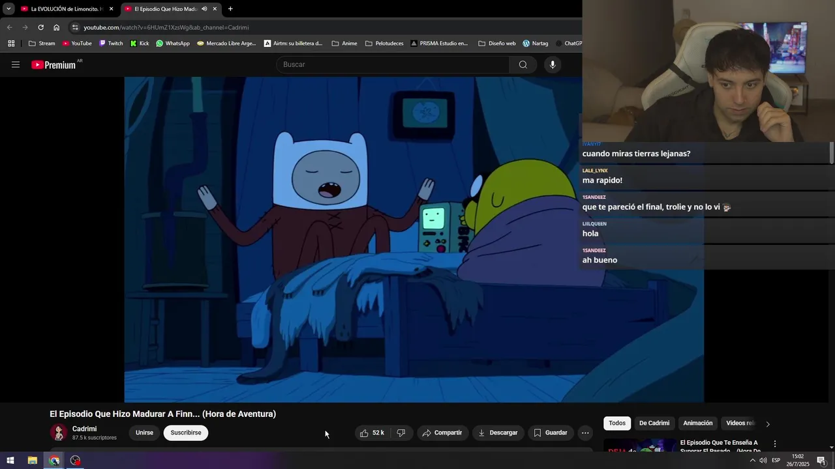
Task: Mute the audio indicator on active tab
Action: point(204,9)
